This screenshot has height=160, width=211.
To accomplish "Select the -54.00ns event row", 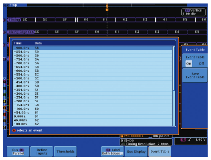I will [x=93, y=113].
